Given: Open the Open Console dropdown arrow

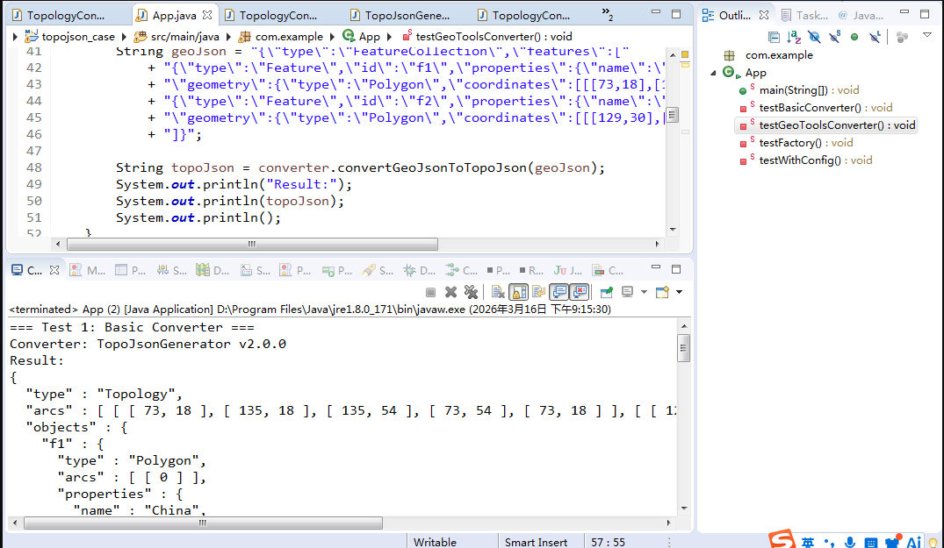Looking at the screenshot, I should click(x=679, y=292).
